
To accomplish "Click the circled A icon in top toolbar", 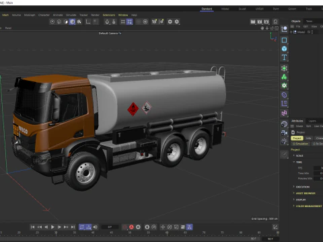I will click(177, 22).
